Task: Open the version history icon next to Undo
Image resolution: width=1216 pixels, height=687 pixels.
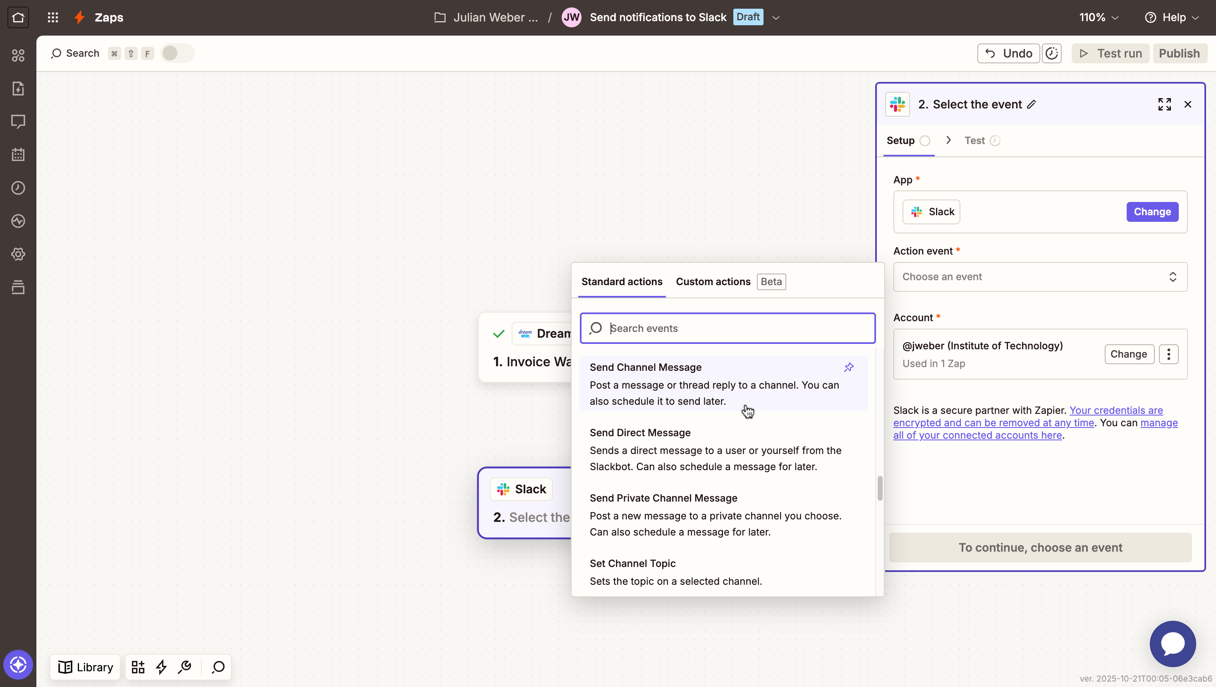Action: pos(1052,53)
